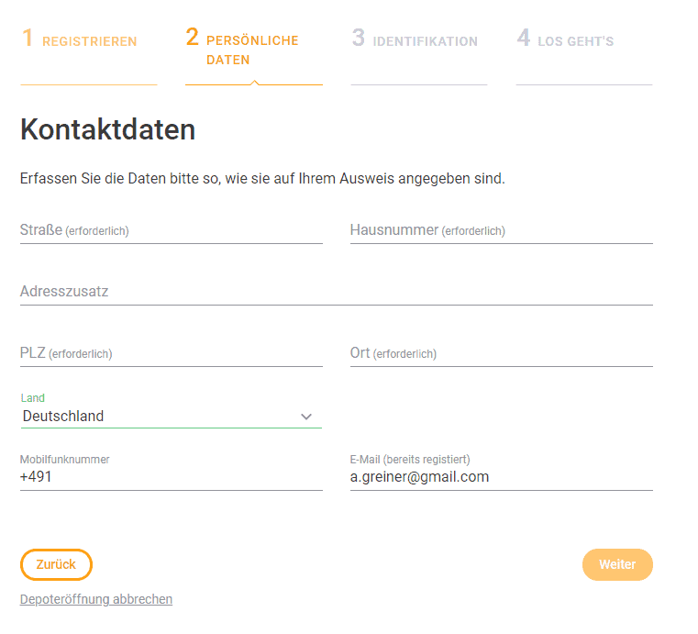Screen dimensions: 698x634
Task: Click the step number 3 icon
Action: [359, 38]
